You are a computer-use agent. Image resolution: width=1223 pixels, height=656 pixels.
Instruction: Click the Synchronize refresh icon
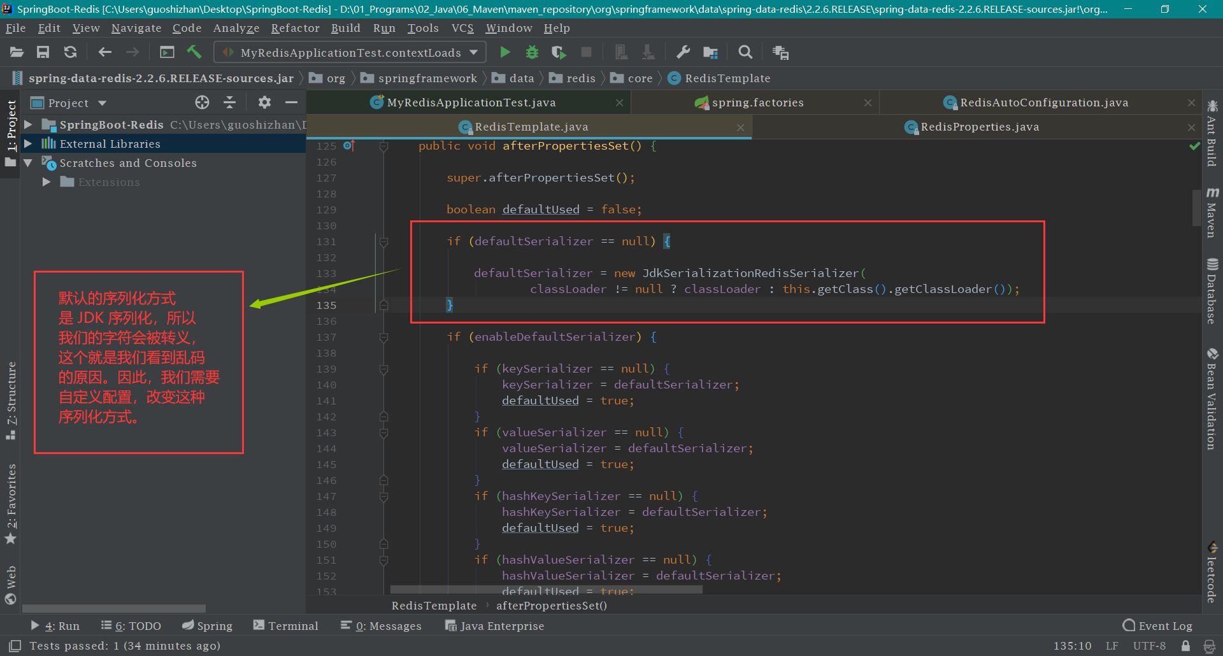[x=71, y=52]
